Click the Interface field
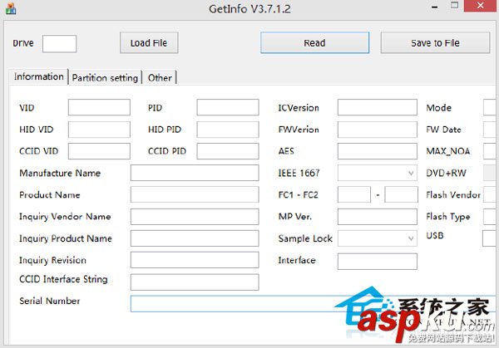Viewport: 499px width, 348px height. 377,262
